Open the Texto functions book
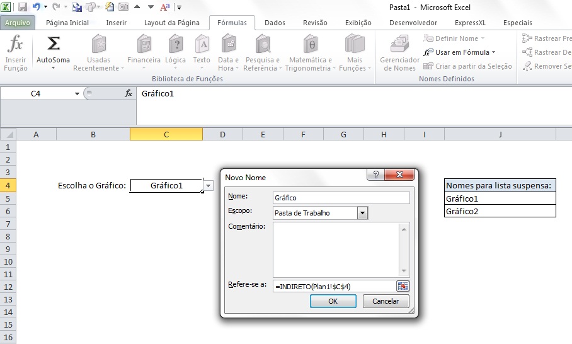 (202, 43)
